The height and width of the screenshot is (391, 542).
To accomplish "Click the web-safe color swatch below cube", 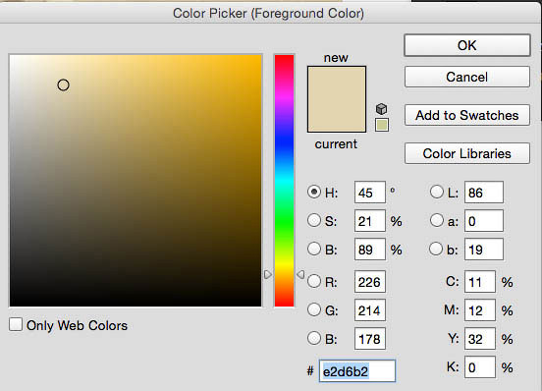I will 382,125.
